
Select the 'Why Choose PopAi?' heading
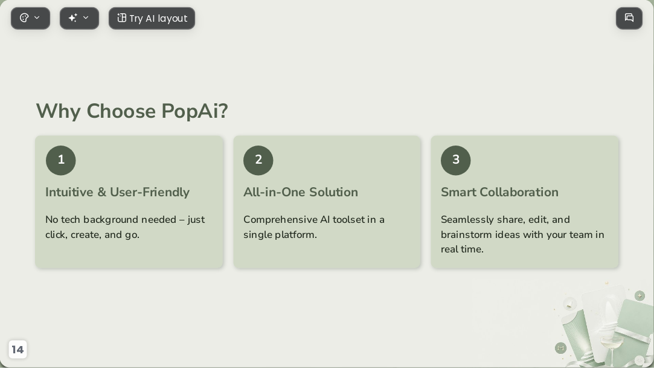(x=132, y=111)
